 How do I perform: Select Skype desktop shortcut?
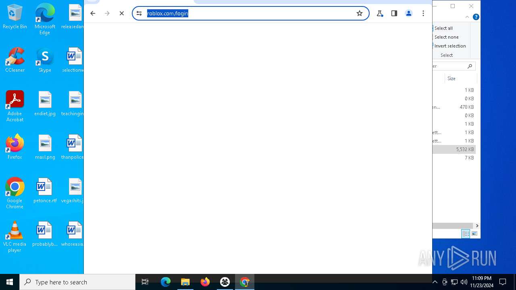(x=45, y=60)
